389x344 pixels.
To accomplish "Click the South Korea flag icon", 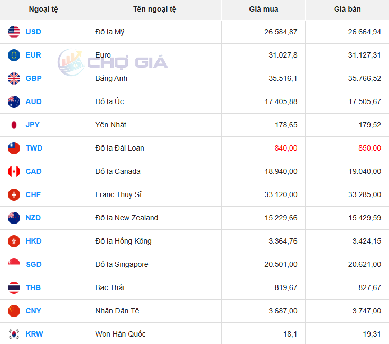I will [x=14, y=334].
